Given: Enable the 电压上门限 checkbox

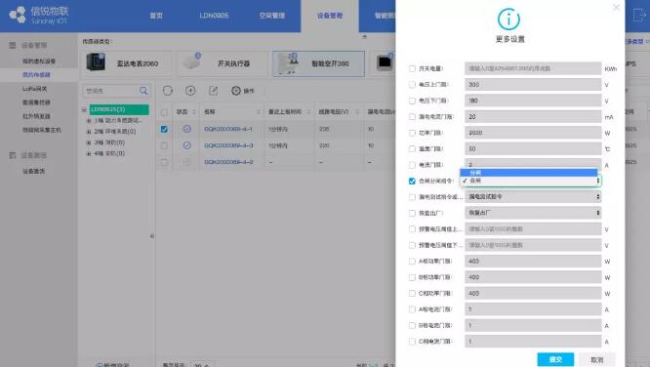Looking at the screenshot, I should tap(412, 85).
